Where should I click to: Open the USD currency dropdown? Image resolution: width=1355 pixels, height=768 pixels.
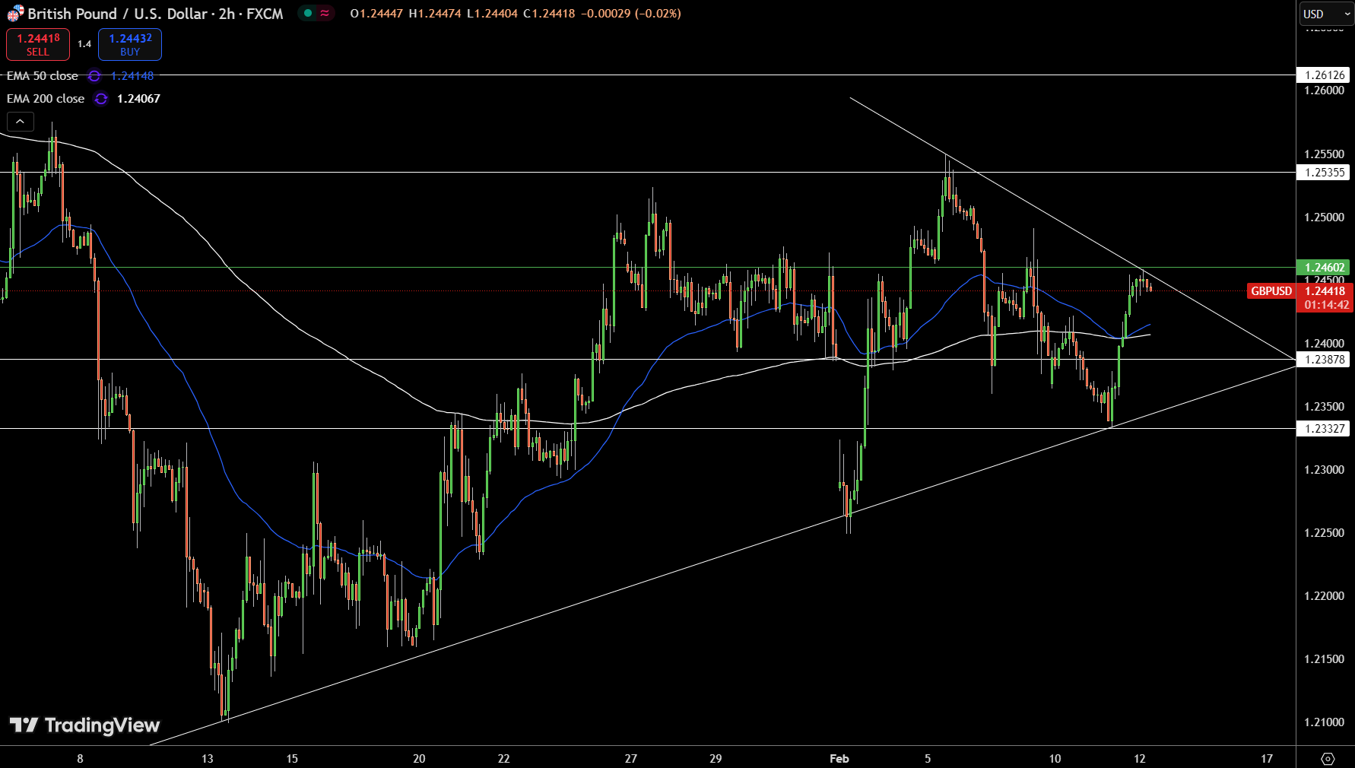pyautogui.click(x=1326, y=14)
